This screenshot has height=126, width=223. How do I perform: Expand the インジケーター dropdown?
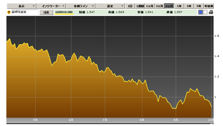(51, 6)
